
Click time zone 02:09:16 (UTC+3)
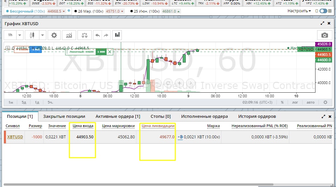pos(257,102)
